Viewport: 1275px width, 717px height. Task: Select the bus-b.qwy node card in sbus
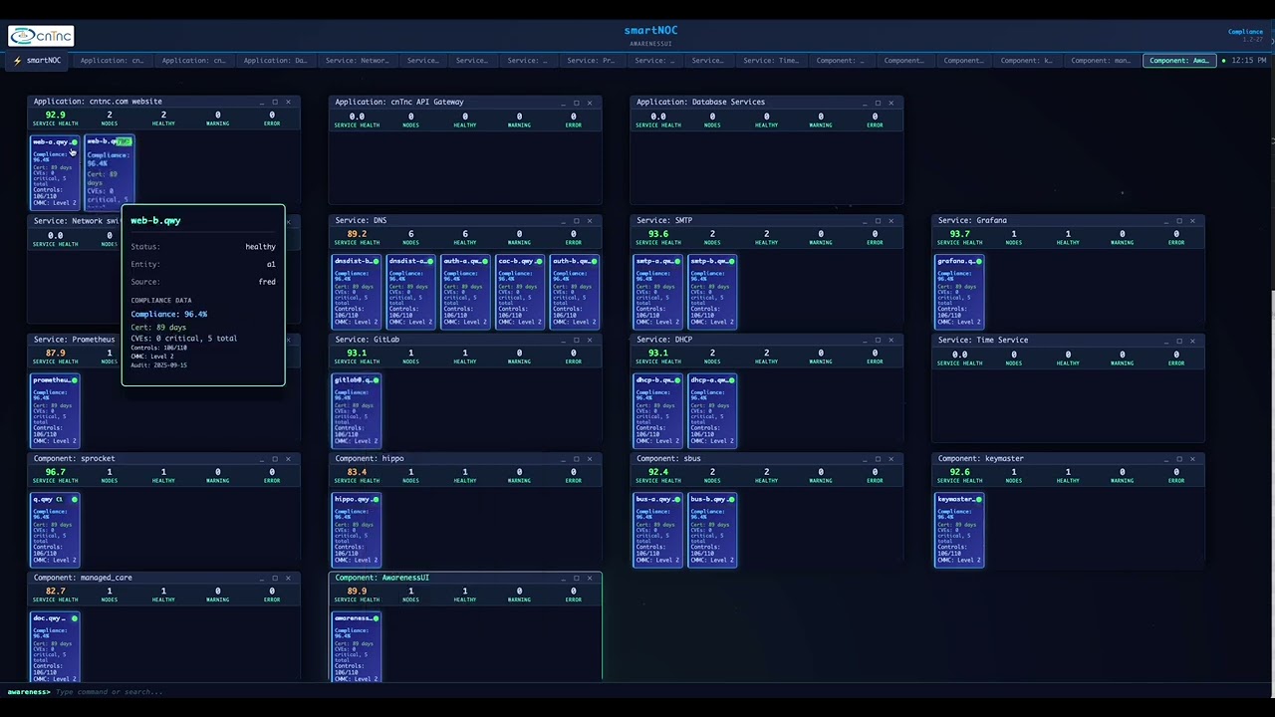(712, 530)
